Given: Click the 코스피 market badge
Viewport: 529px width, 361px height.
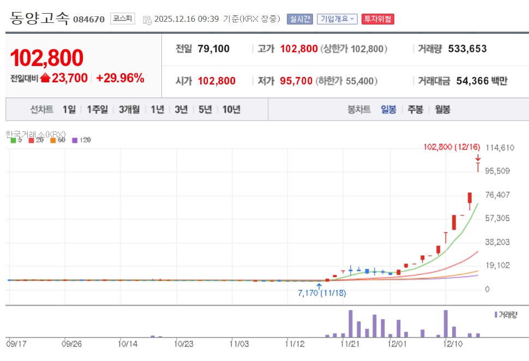Looking at the screenshot, I should (122, 19).
